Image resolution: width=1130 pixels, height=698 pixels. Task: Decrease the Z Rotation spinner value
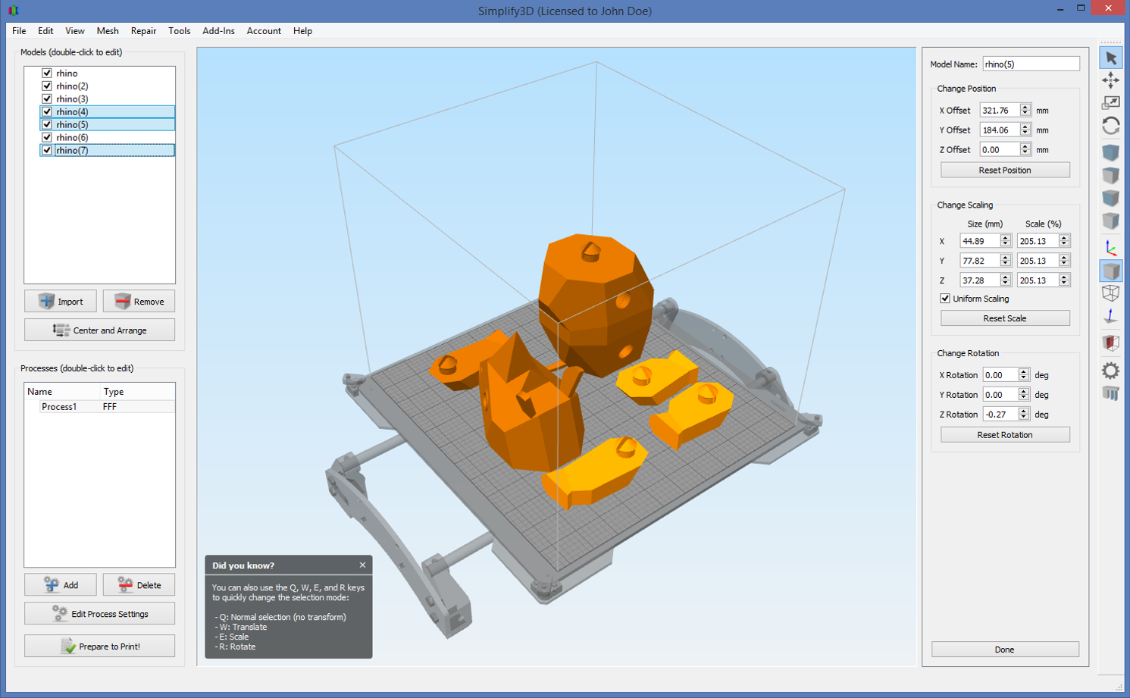coord(1024,418)
